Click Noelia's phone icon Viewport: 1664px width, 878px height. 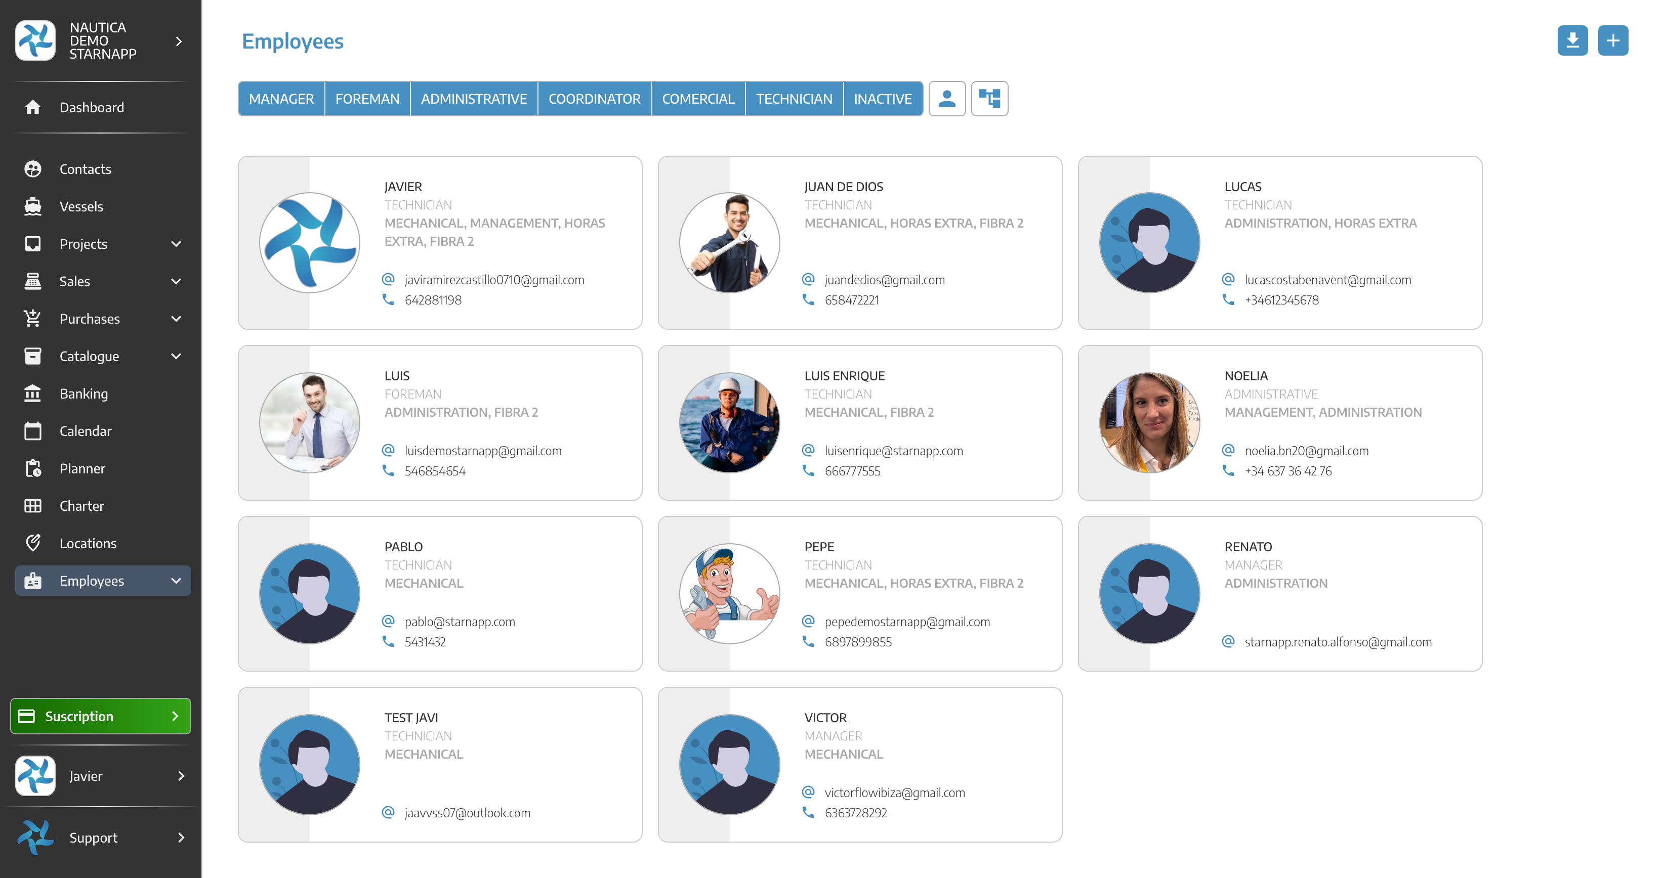[1228, 471]
